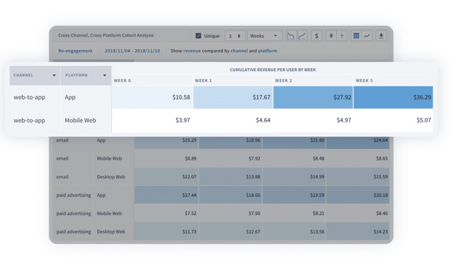Select the cumulative curve view icon
Viewport: 457px width, 264px height.
point(302,35)
